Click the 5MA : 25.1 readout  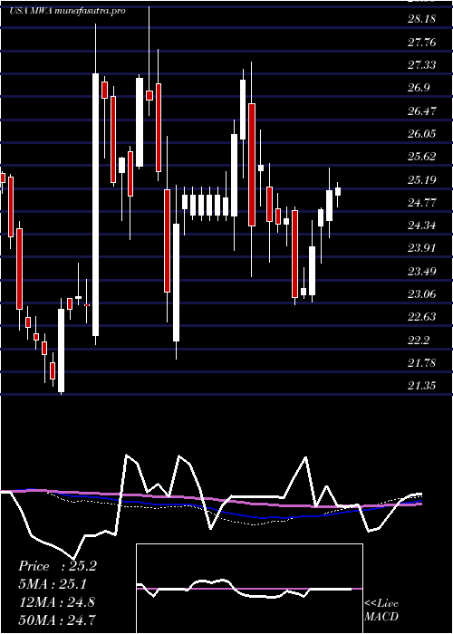(x=53, y=584)
